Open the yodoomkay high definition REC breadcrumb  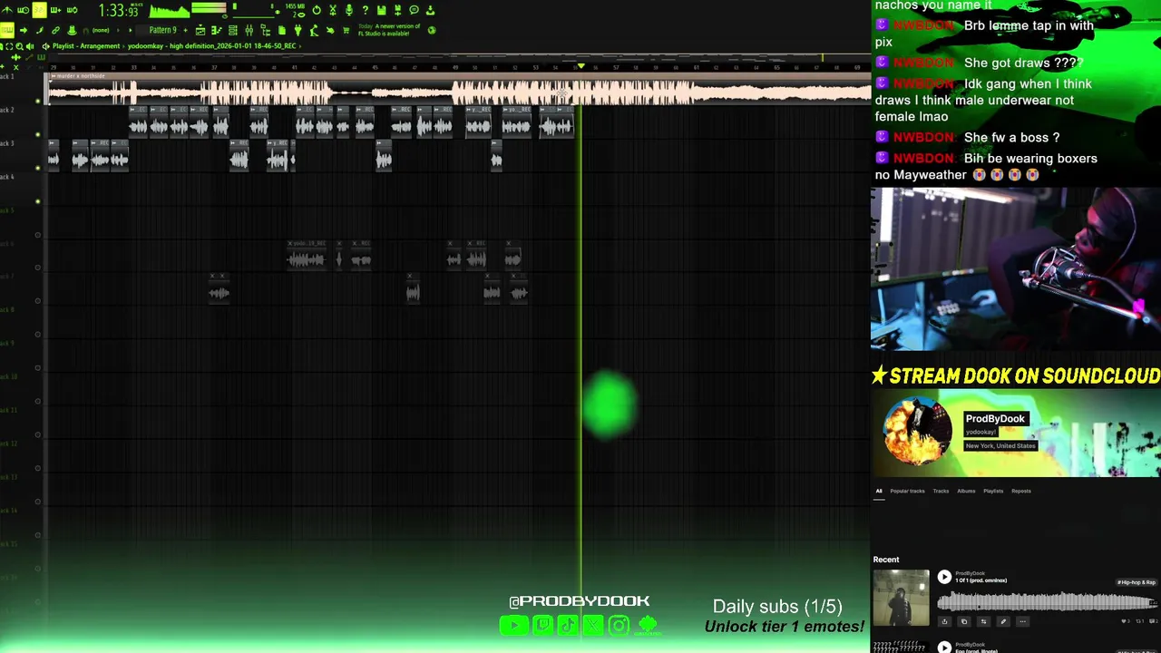pyautogui.click(x=211, y=45)
